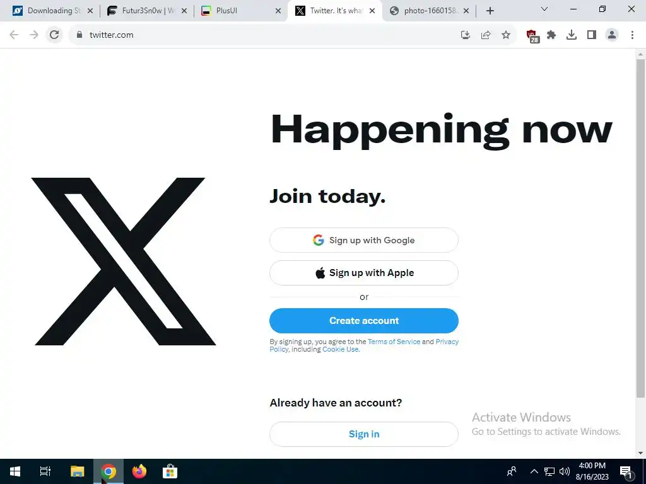The image size is (646, 484).
Task: Open the Chrome downloads icon
Action: (572, 35)
